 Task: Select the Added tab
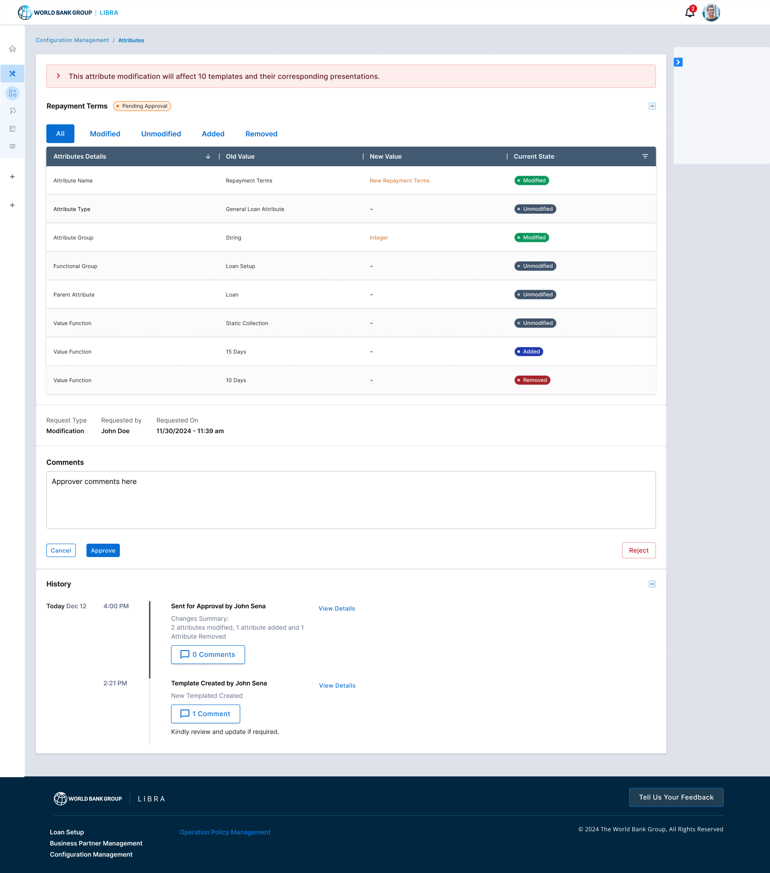(x=213, y=134)
